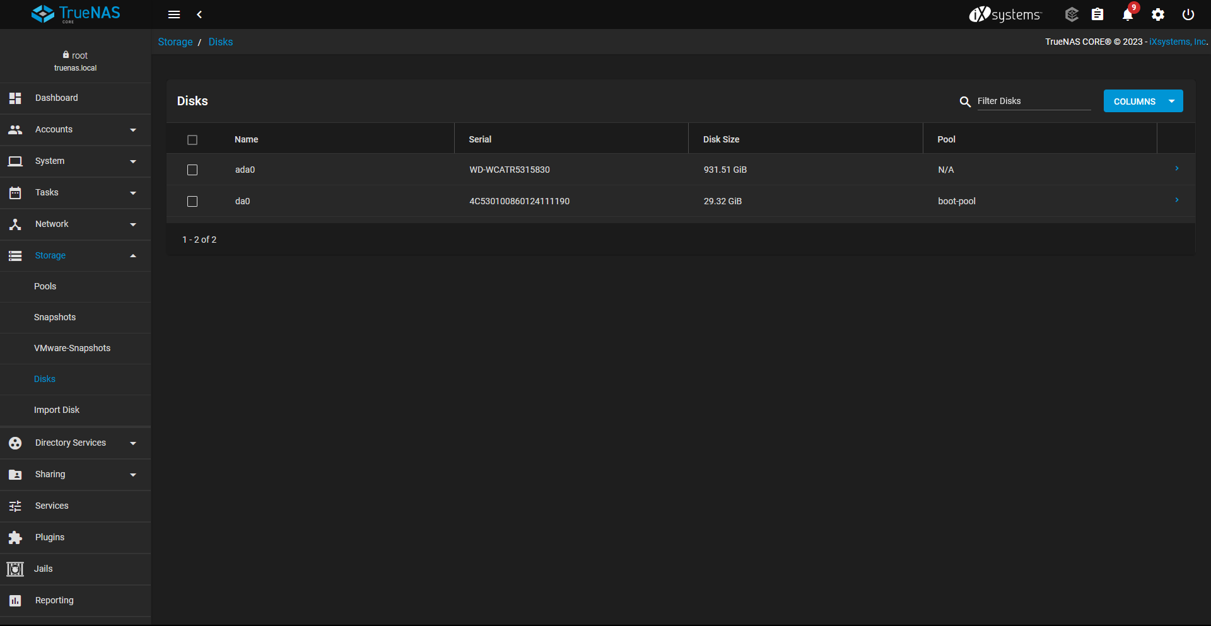The image size is (1211, 626).
Task: Open alerts bell with 9 notifications
Action: (x=1128, y=14)
